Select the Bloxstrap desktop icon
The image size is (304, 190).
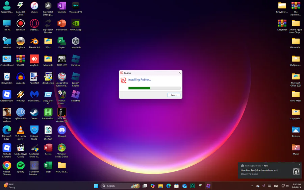75,96
